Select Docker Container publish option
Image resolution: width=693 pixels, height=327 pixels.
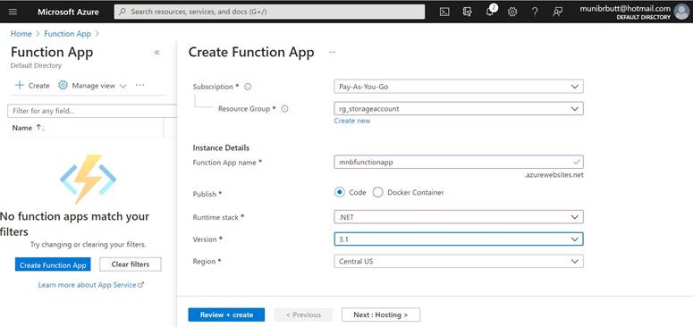(x=377, y=192)
